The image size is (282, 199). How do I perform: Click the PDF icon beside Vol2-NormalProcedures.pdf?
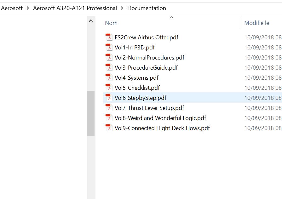pos(109,57)
